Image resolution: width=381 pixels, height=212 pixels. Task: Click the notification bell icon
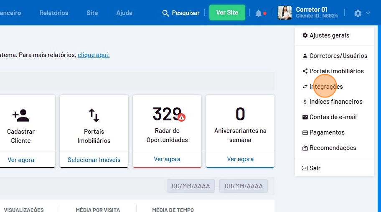(x=259, y=13)
